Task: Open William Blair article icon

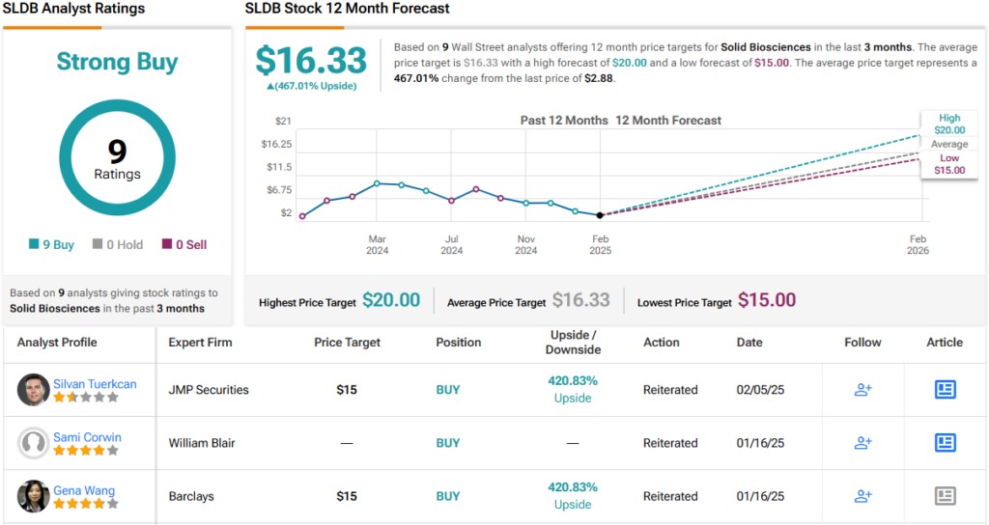Action: [x=945, y=443]
